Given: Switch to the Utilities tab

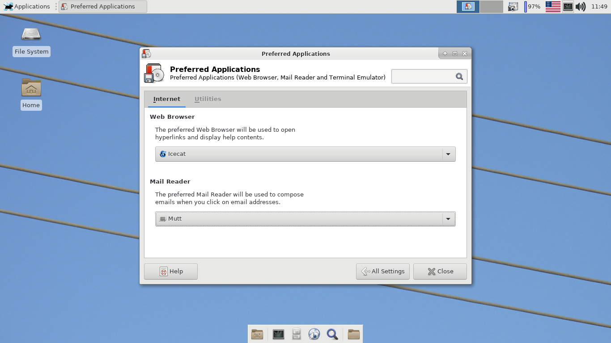Looking at the screenshot, I should click(x=208, y=99).
